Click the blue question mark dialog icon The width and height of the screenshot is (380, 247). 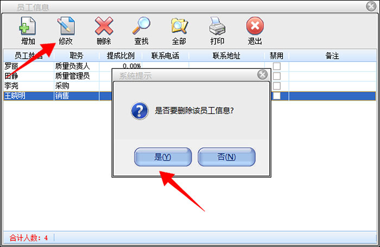click(140, 111)
